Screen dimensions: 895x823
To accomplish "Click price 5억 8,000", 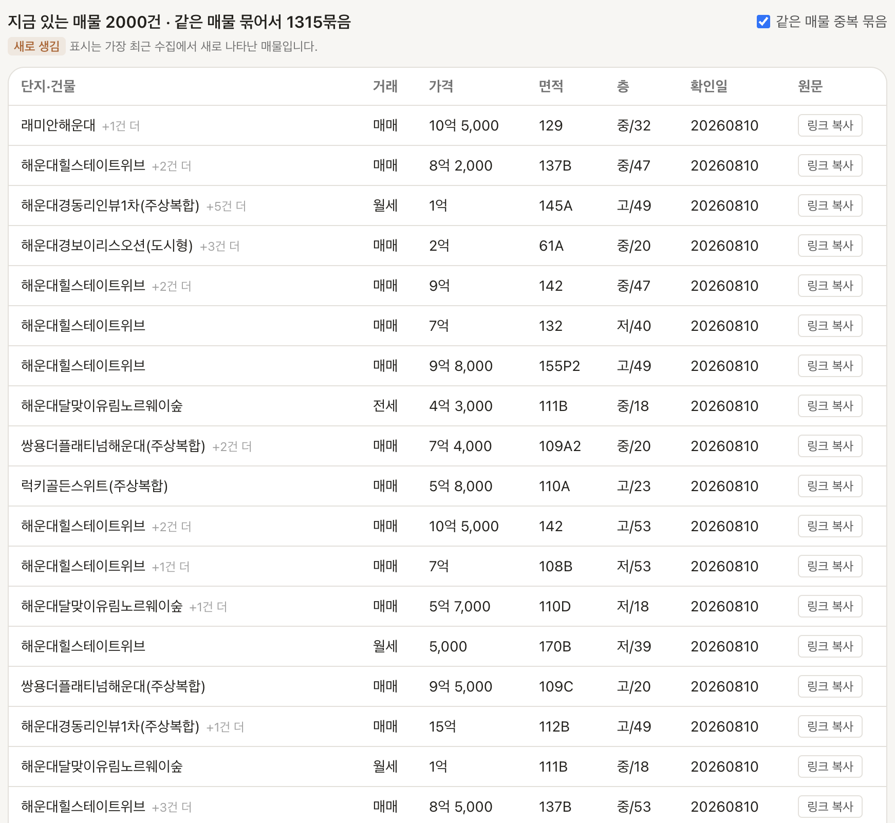I will click(461, 486).
